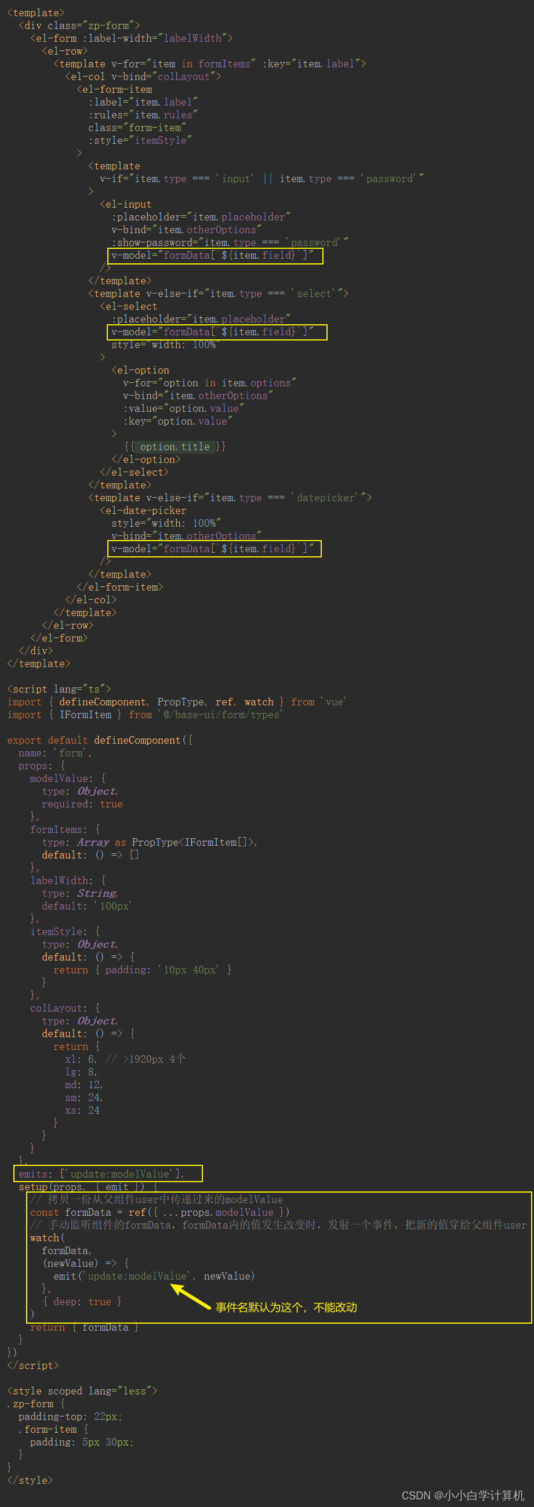The image size is (534, 1507).
Task: Click the </el-form-item> closing tag
Action: 119,588
